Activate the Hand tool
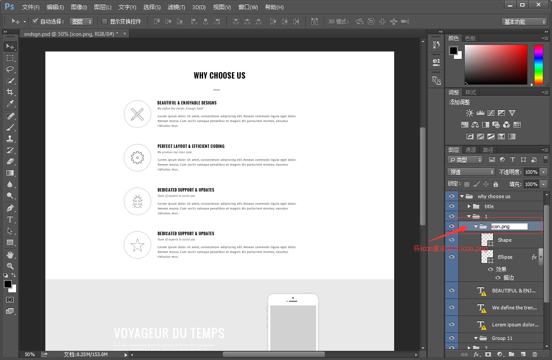Image resolution: width=552 pixels, height=360 pixels. (10, 254)
